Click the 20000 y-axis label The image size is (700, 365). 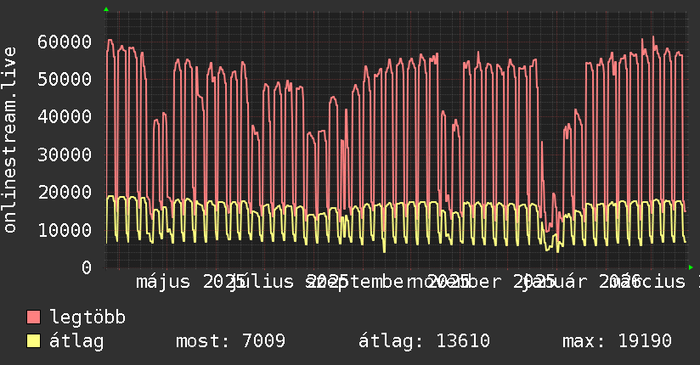[65, 193]
